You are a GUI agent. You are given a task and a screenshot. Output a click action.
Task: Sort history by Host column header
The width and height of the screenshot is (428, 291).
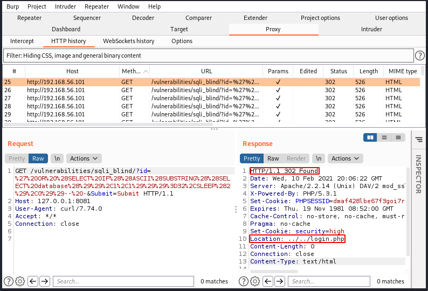click(72, 71)
